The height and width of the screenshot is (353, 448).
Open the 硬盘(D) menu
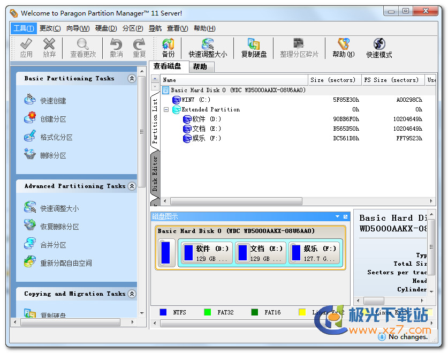106,28
